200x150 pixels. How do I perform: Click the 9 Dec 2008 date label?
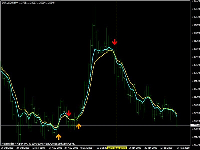tap(86, 148)
